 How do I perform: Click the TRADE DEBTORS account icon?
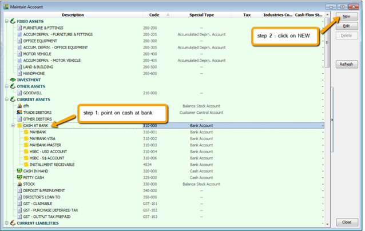[19, 112]
